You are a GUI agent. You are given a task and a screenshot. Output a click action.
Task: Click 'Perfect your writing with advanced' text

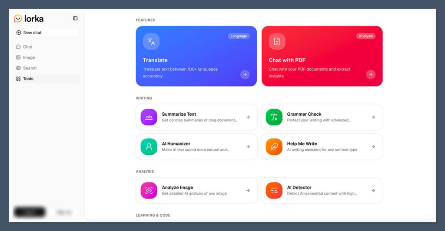pyautogui.click(x=319, y=120)
